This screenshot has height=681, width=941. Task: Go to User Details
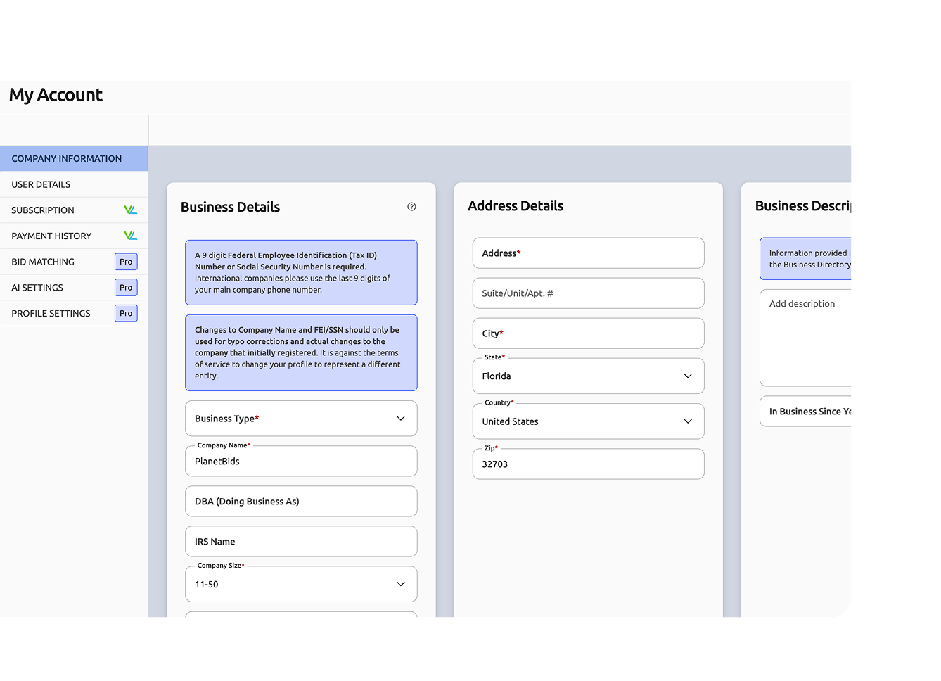[x=74, y=184]
